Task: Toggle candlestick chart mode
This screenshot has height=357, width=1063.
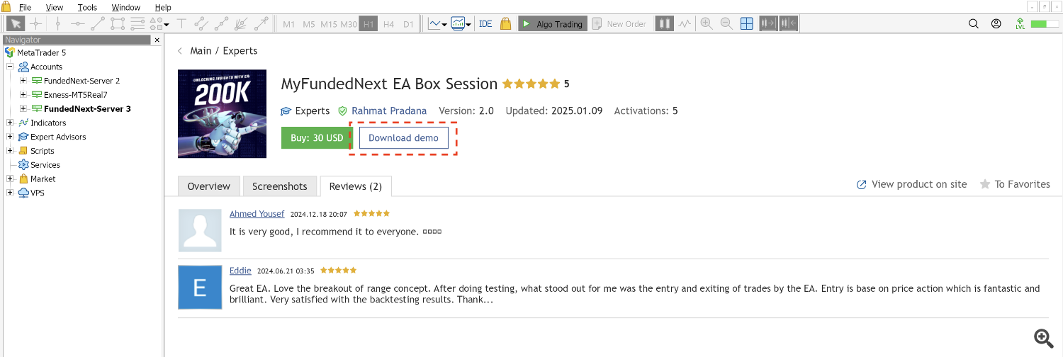Action: tap(664, 24)
